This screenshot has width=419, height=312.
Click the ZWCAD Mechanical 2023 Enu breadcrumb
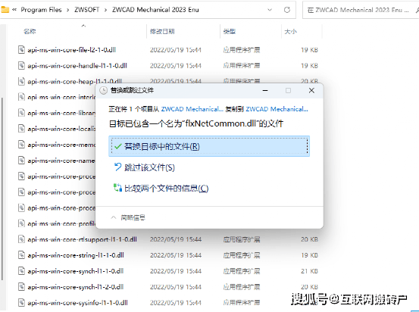pyautogui.click(x=155, y=10)
